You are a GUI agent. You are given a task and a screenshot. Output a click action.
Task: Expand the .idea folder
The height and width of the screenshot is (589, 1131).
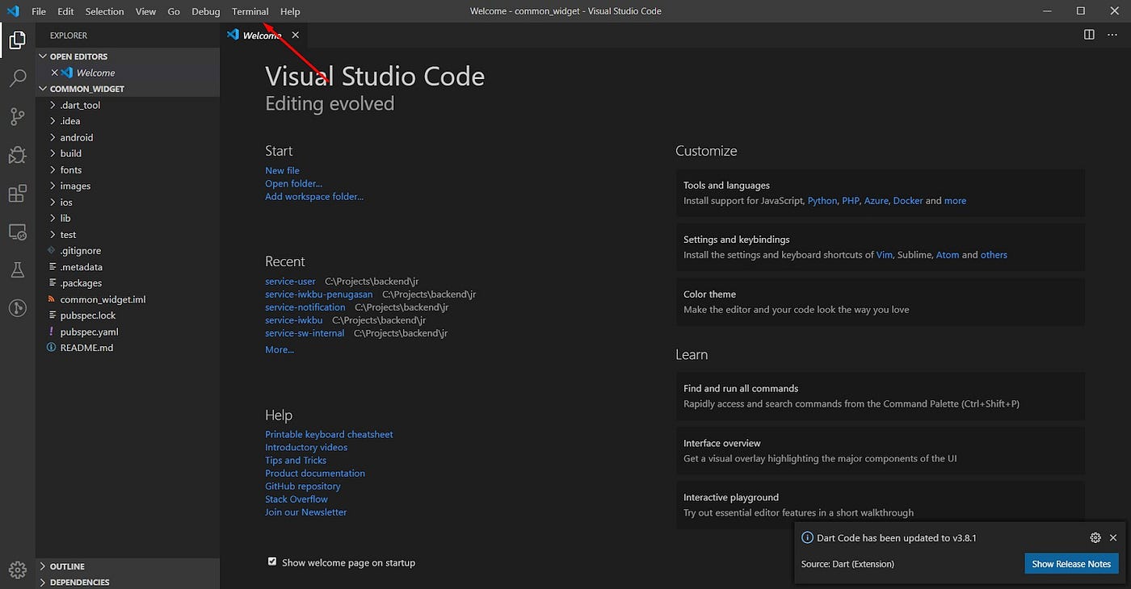pos(128,121)
